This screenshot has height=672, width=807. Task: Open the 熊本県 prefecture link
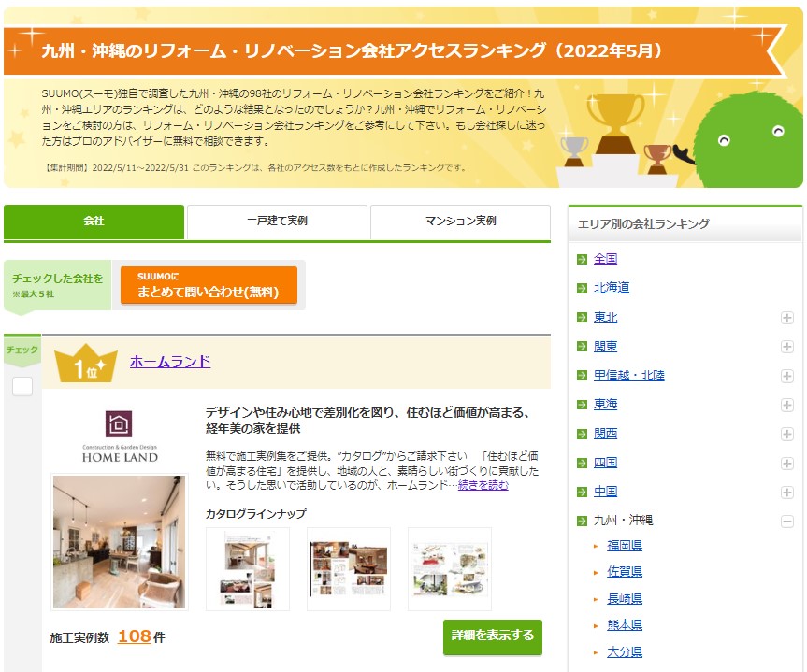tap(625, 625)
